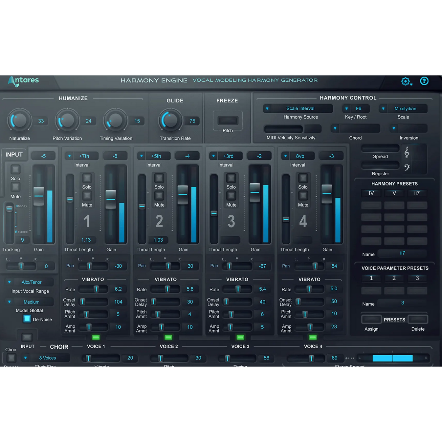Open the plugin settings gear
The height and width of the screenshot is (442, 442).
click(406, 81)
